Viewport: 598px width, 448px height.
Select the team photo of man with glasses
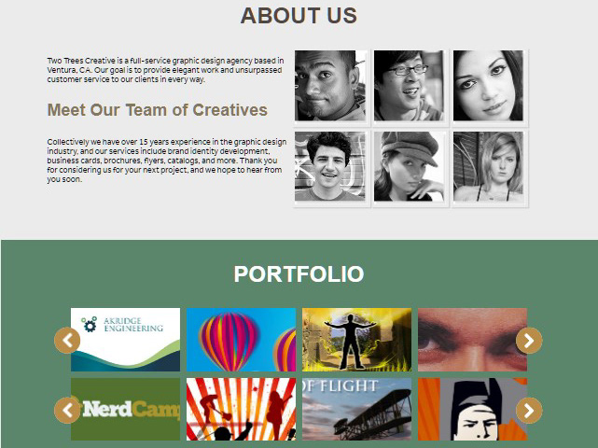point(409,86)
